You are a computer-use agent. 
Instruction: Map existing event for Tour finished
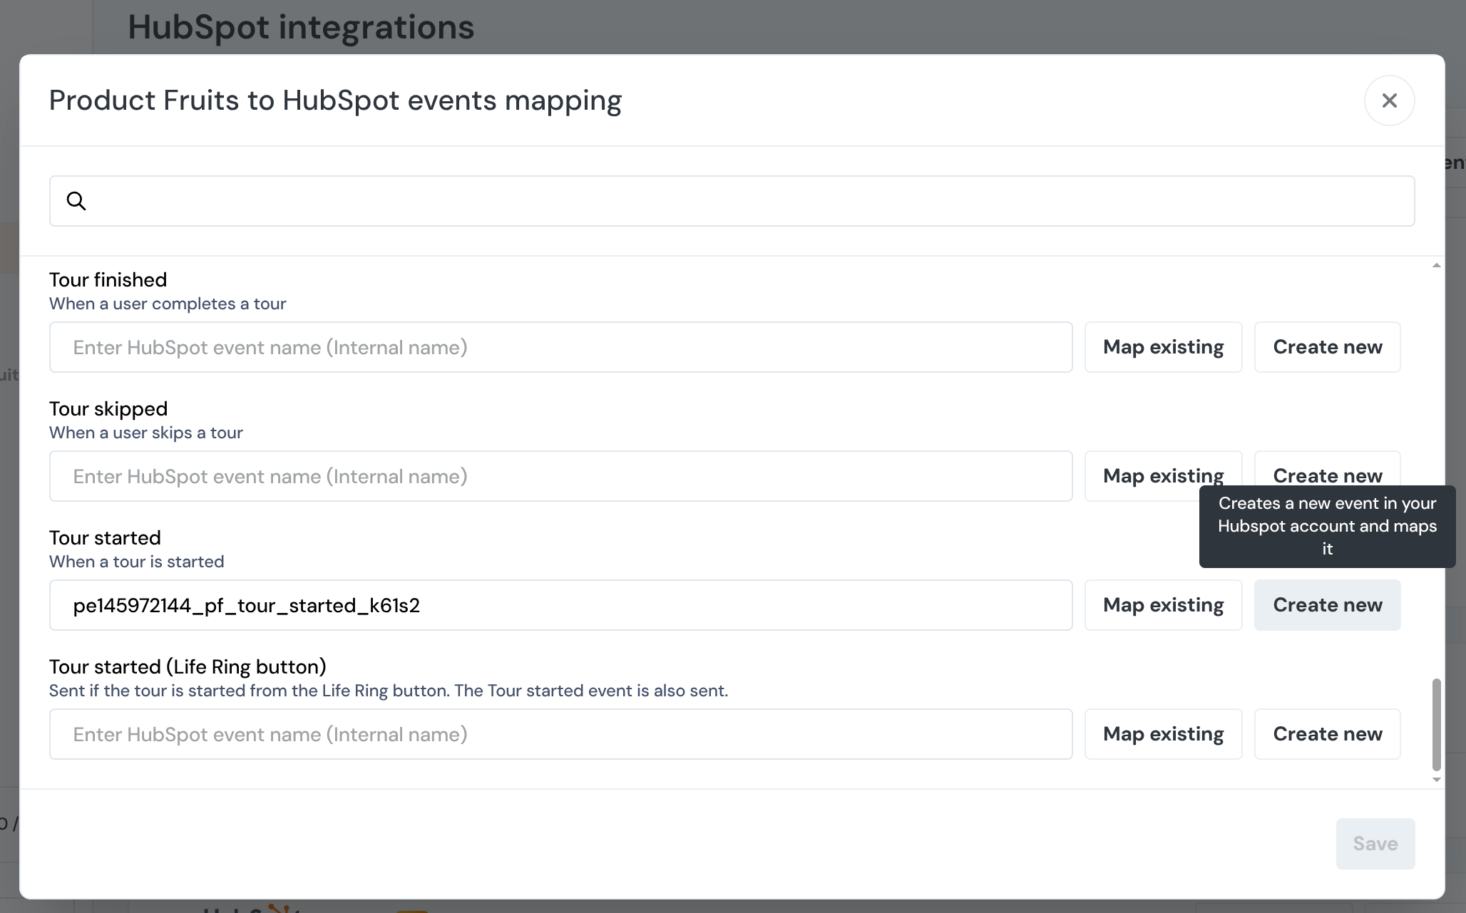pos(1163,347)
